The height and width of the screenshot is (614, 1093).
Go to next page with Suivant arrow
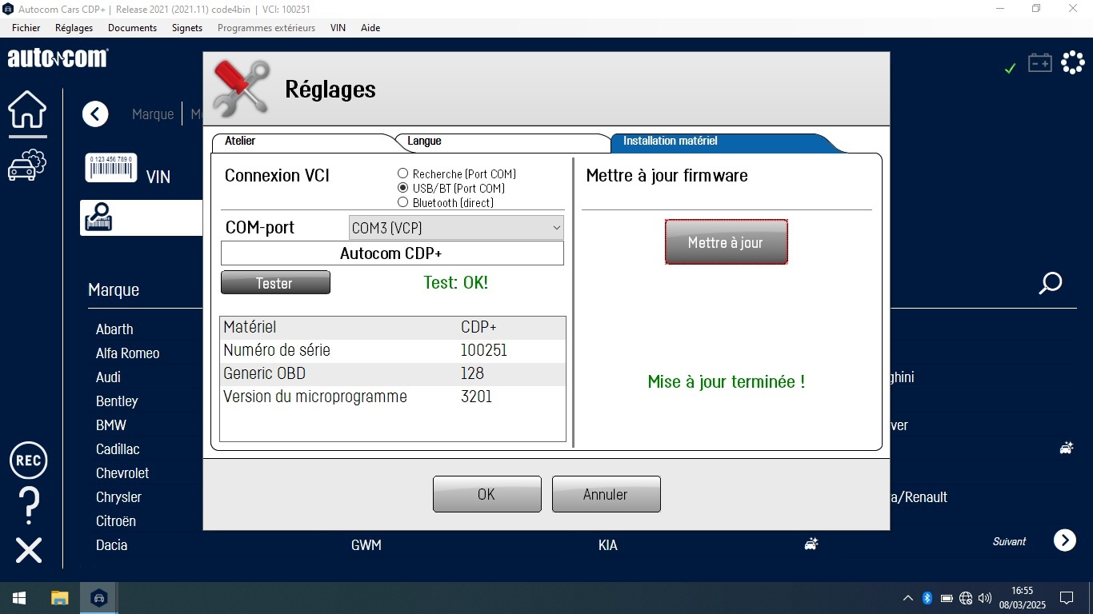(x=1065, y=540)
